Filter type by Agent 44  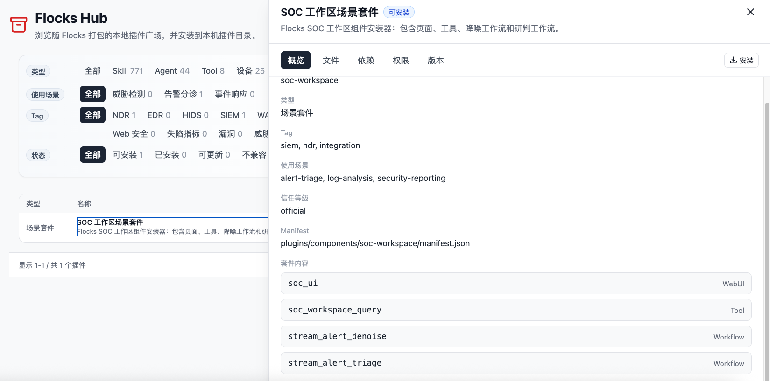pyautogui.click(x=172, y=71)
